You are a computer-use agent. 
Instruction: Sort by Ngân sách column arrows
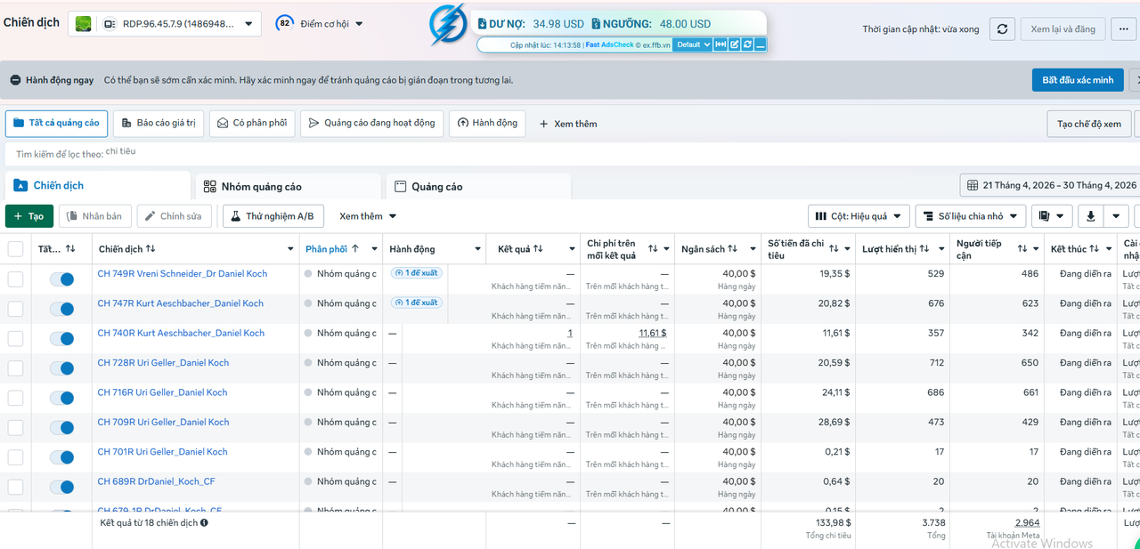(732, 249)
